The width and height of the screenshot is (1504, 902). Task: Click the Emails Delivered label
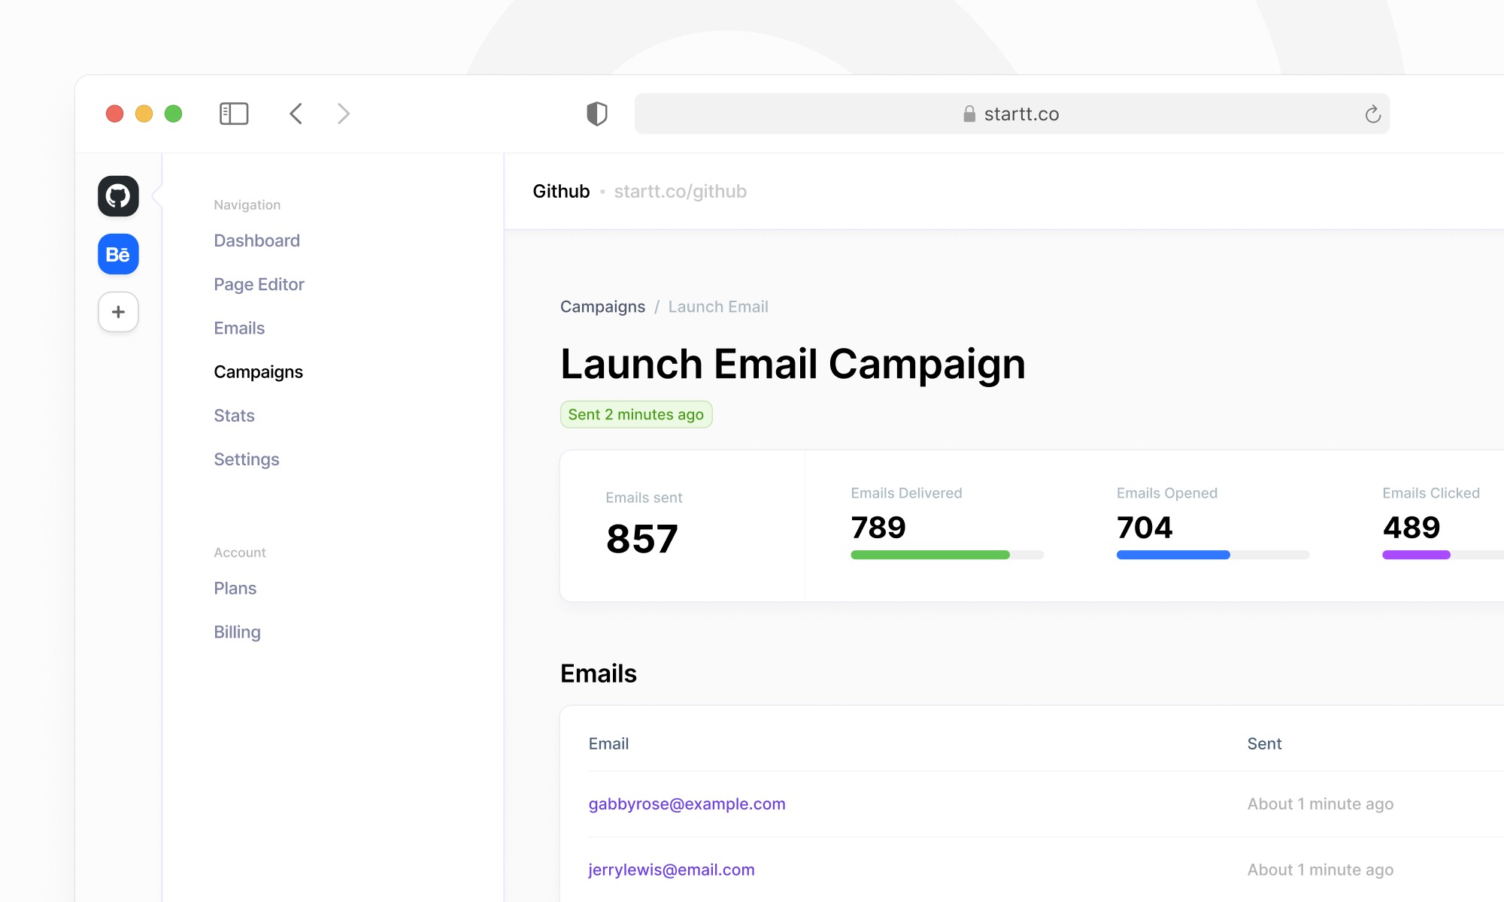coord(906,493)
